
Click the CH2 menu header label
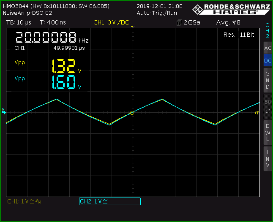tap(267, 31)
